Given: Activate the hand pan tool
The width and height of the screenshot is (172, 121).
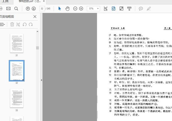Looking at the screenshot, I should click(67, 9).
